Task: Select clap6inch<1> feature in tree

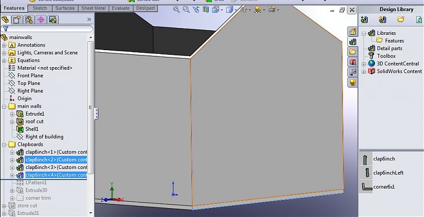Action: 56,152
